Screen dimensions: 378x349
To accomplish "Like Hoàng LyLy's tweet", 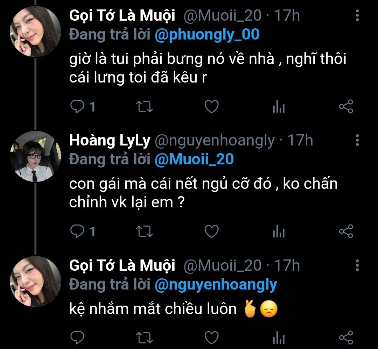I will (211, 231).
